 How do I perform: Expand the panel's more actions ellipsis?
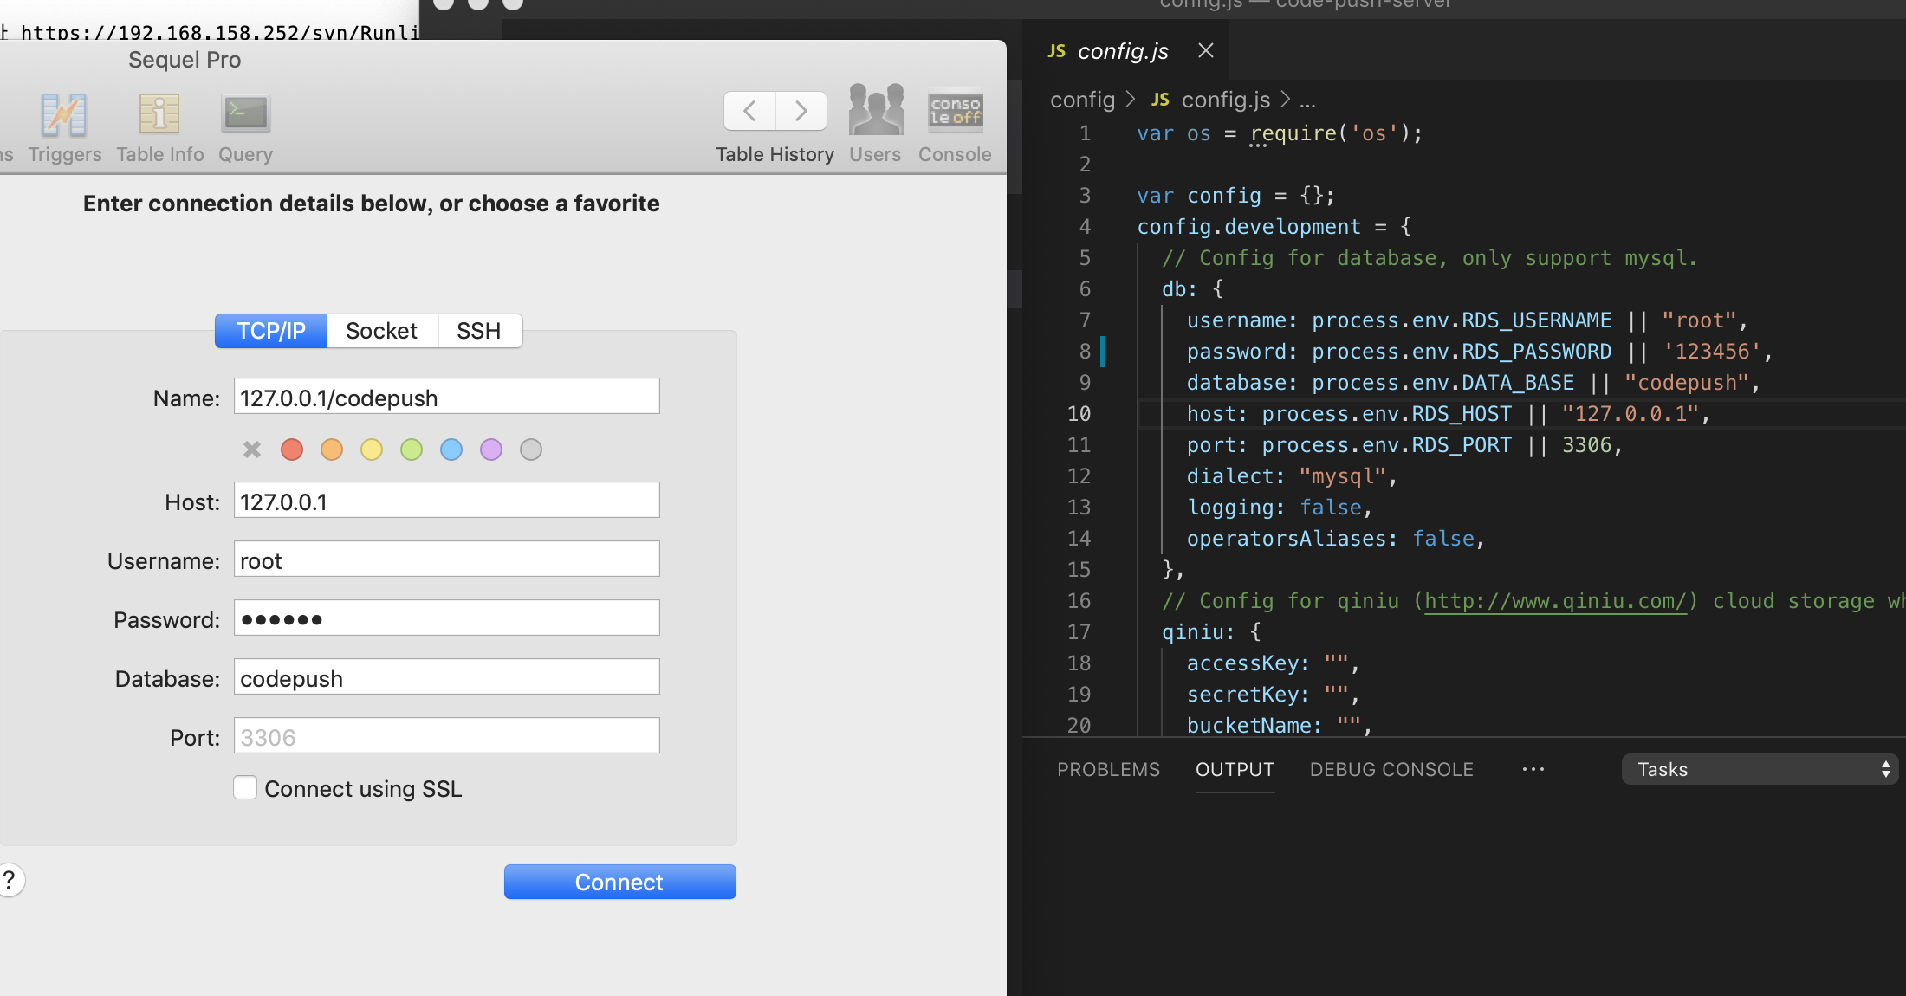tap(1533, 769)
